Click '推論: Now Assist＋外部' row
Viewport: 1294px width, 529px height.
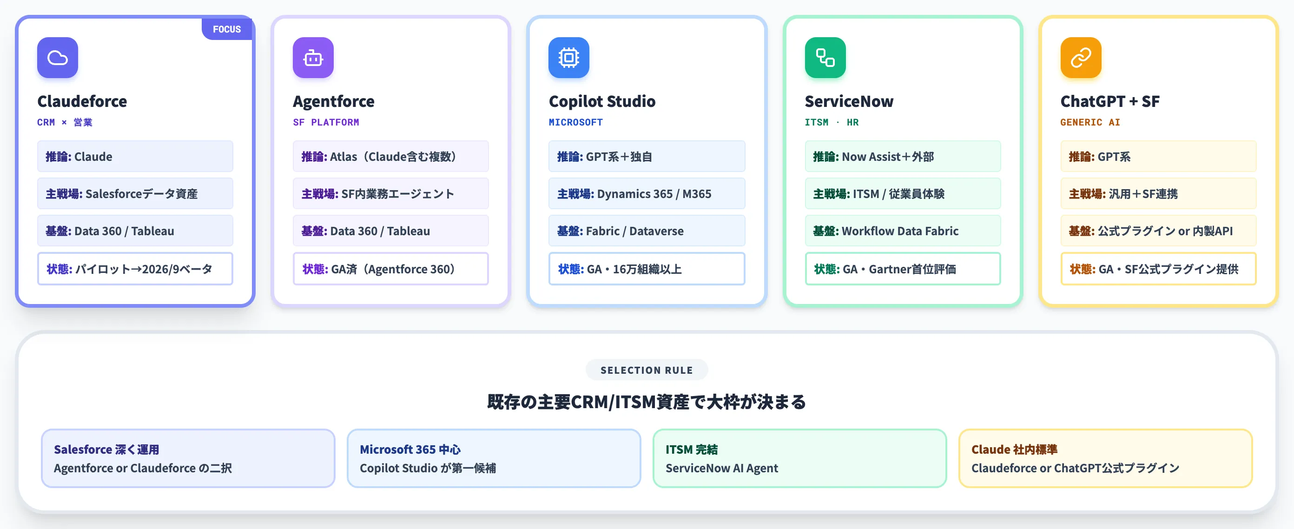pyautogui.click(x=903, y=156)
